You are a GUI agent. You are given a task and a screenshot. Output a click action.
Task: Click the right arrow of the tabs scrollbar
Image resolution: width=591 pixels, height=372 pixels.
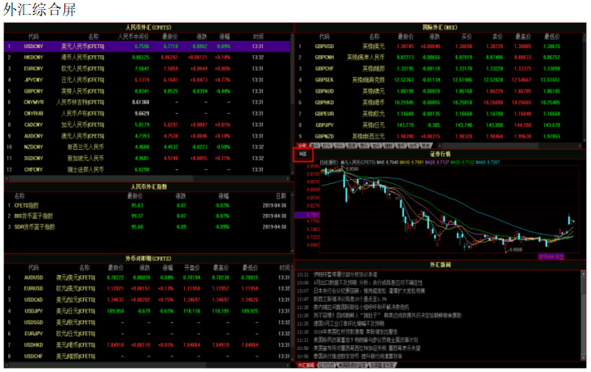coord(580,146)
